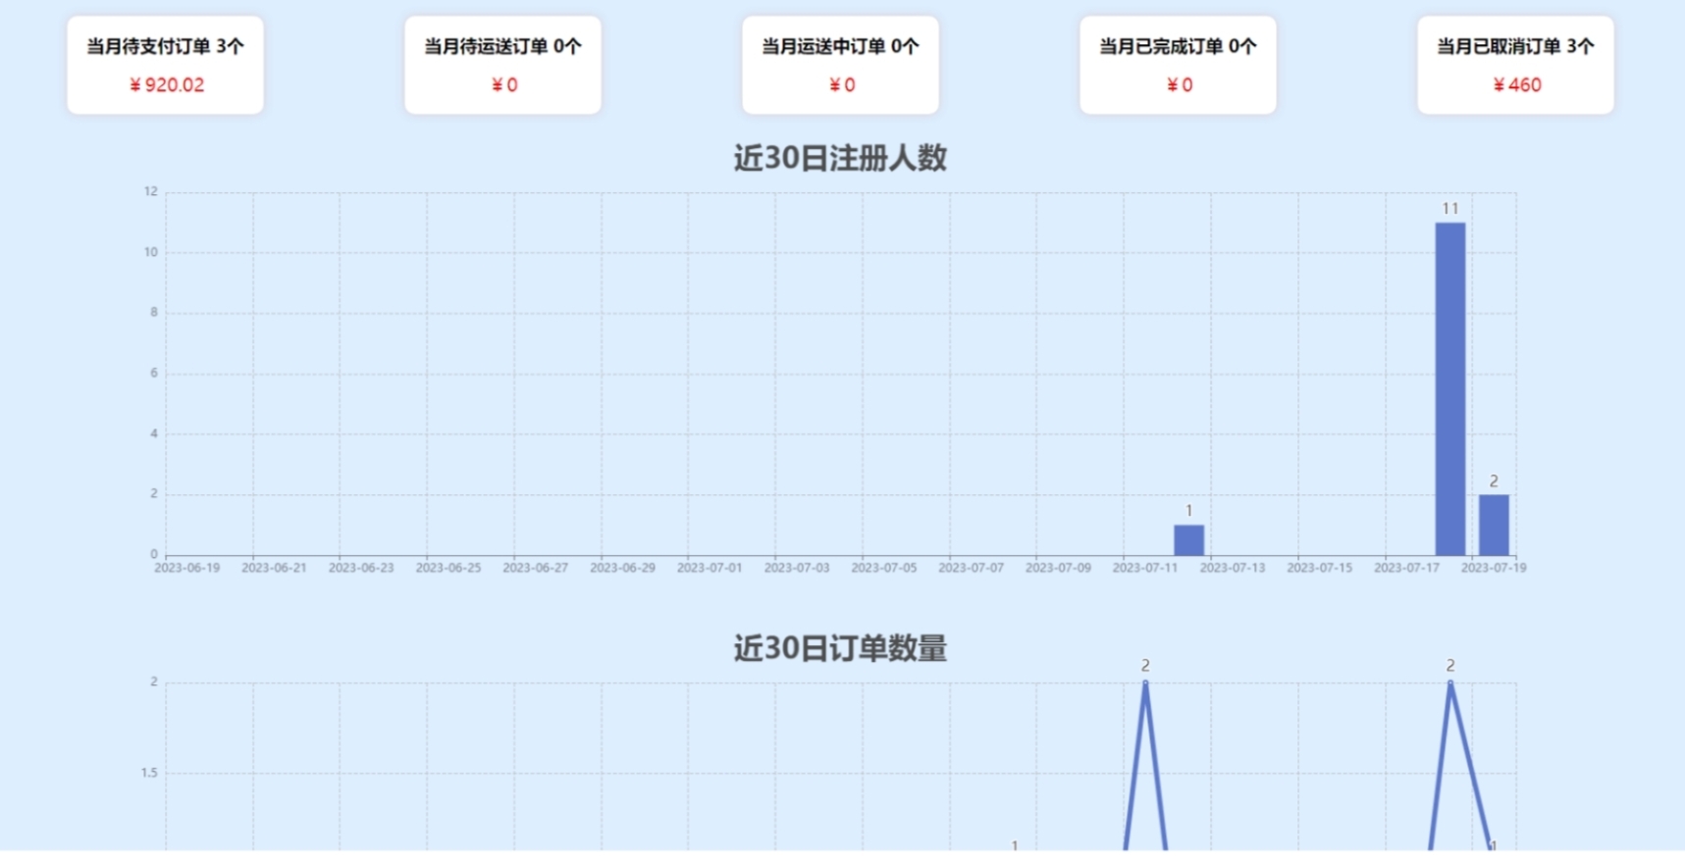Open the 当月待支付订单 3个 card

tap(165, 65)
